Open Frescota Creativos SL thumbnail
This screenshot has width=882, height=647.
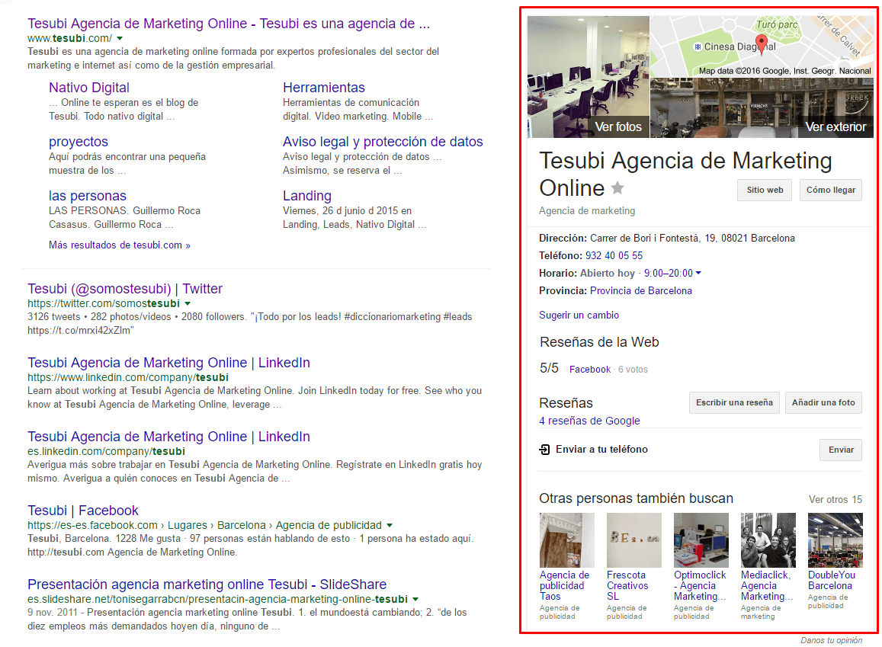[x=634, y=540]
